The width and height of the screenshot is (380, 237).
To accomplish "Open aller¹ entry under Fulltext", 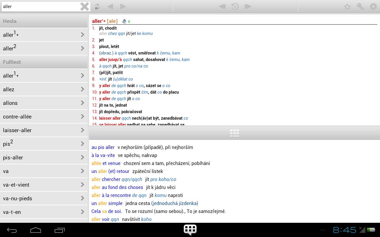I will point(44,76).
